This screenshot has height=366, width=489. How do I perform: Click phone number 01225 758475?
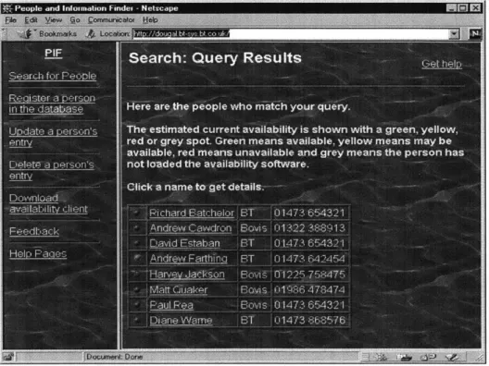pyautogui.click(x=309, y=274)
